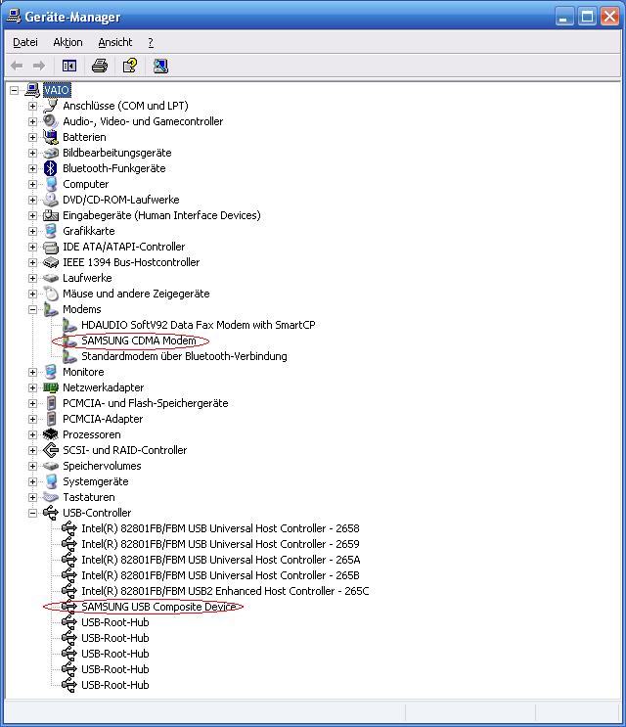The height and width of the screenshot is (727, 626).
Task: Select the Speichervolumes label
Action: coord(102,466)
